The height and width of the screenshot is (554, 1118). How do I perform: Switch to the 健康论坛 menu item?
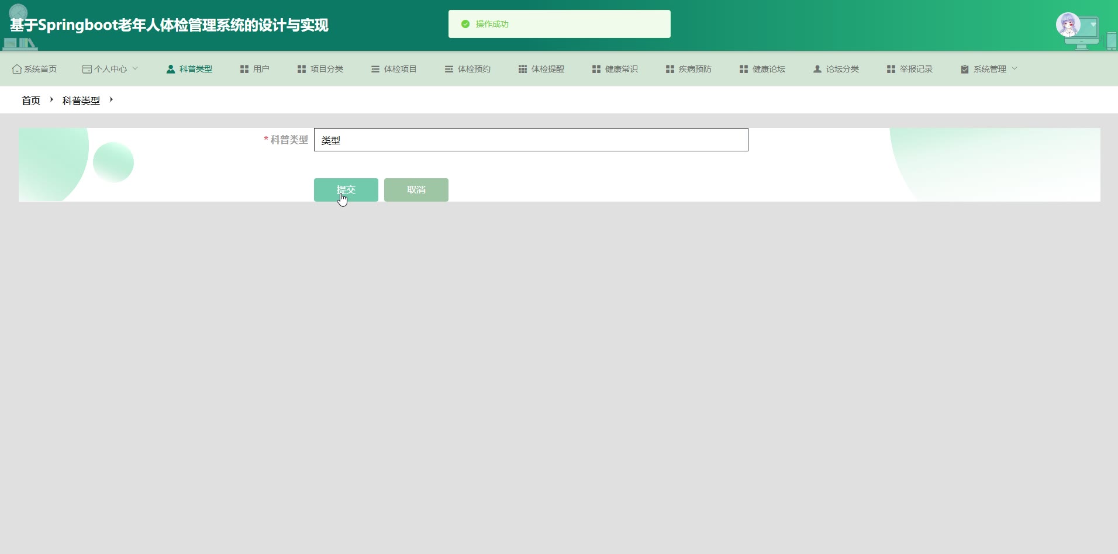762,69
